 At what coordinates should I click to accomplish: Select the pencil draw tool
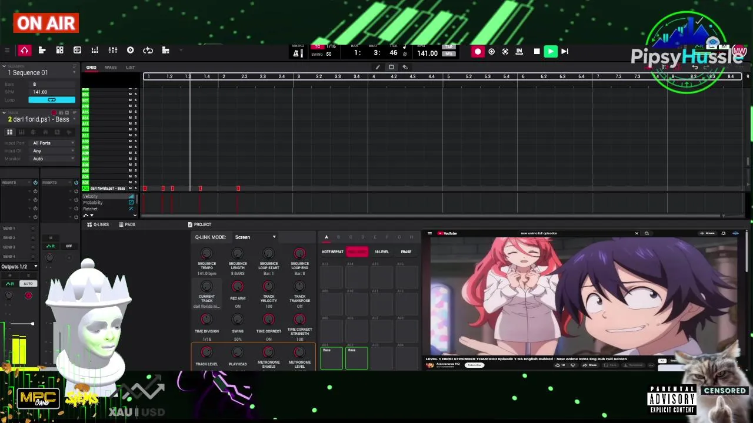378,67
